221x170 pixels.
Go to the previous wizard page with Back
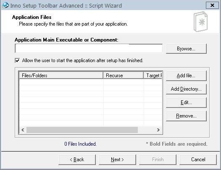[x=77, y=160]
